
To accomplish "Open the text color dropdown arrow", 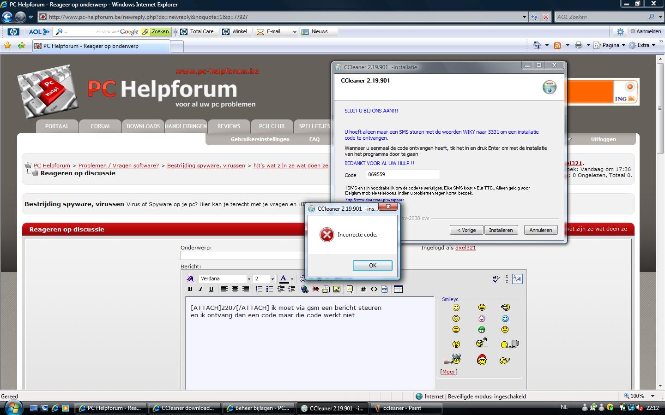I will point(292,279).
